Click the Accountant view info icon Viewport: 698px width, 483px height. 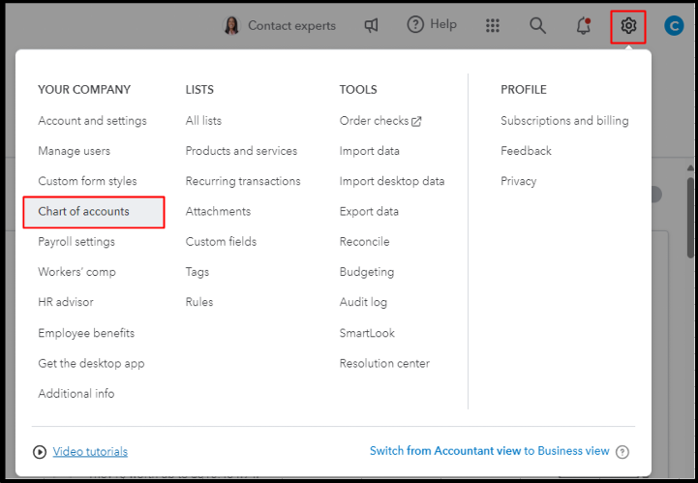[x=622, y=451]
